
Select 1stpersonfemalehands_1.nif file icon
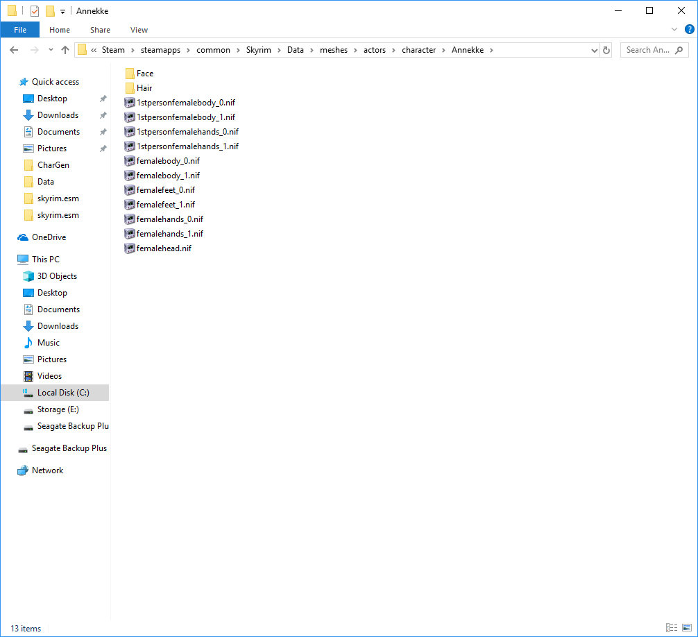coord(130,146)
